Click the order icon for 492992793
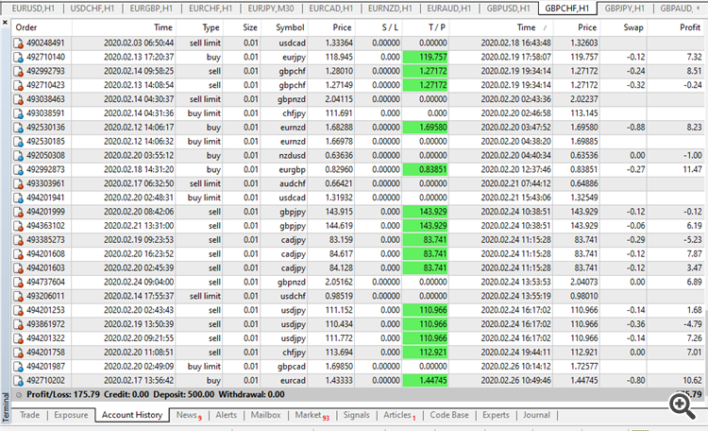 tap(18, 72)
